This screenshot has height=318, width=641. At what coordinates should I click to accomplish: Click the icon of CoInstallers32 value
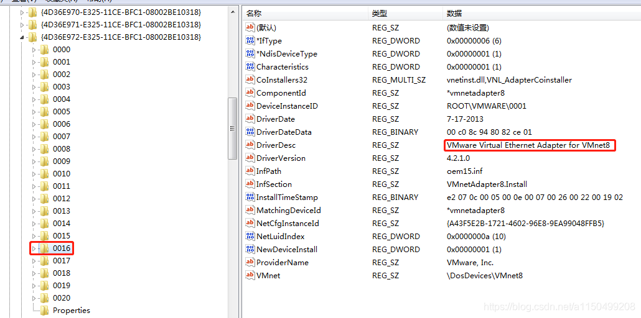(x=250, y=80)
